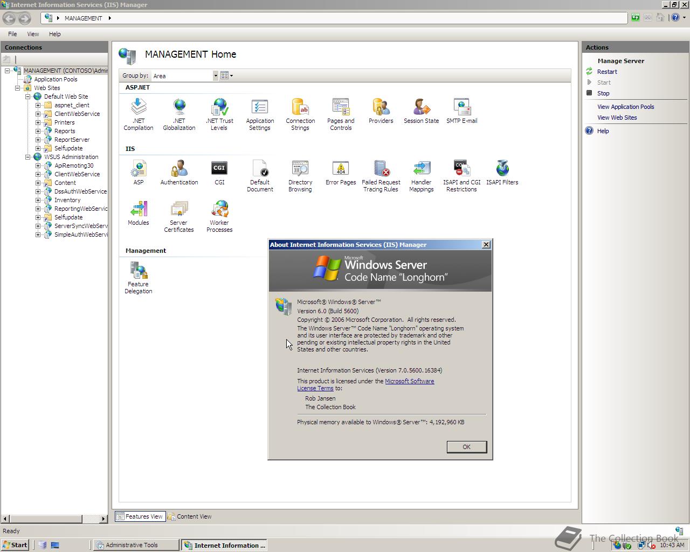Open the Group by Area dropdown

[216, 75]
